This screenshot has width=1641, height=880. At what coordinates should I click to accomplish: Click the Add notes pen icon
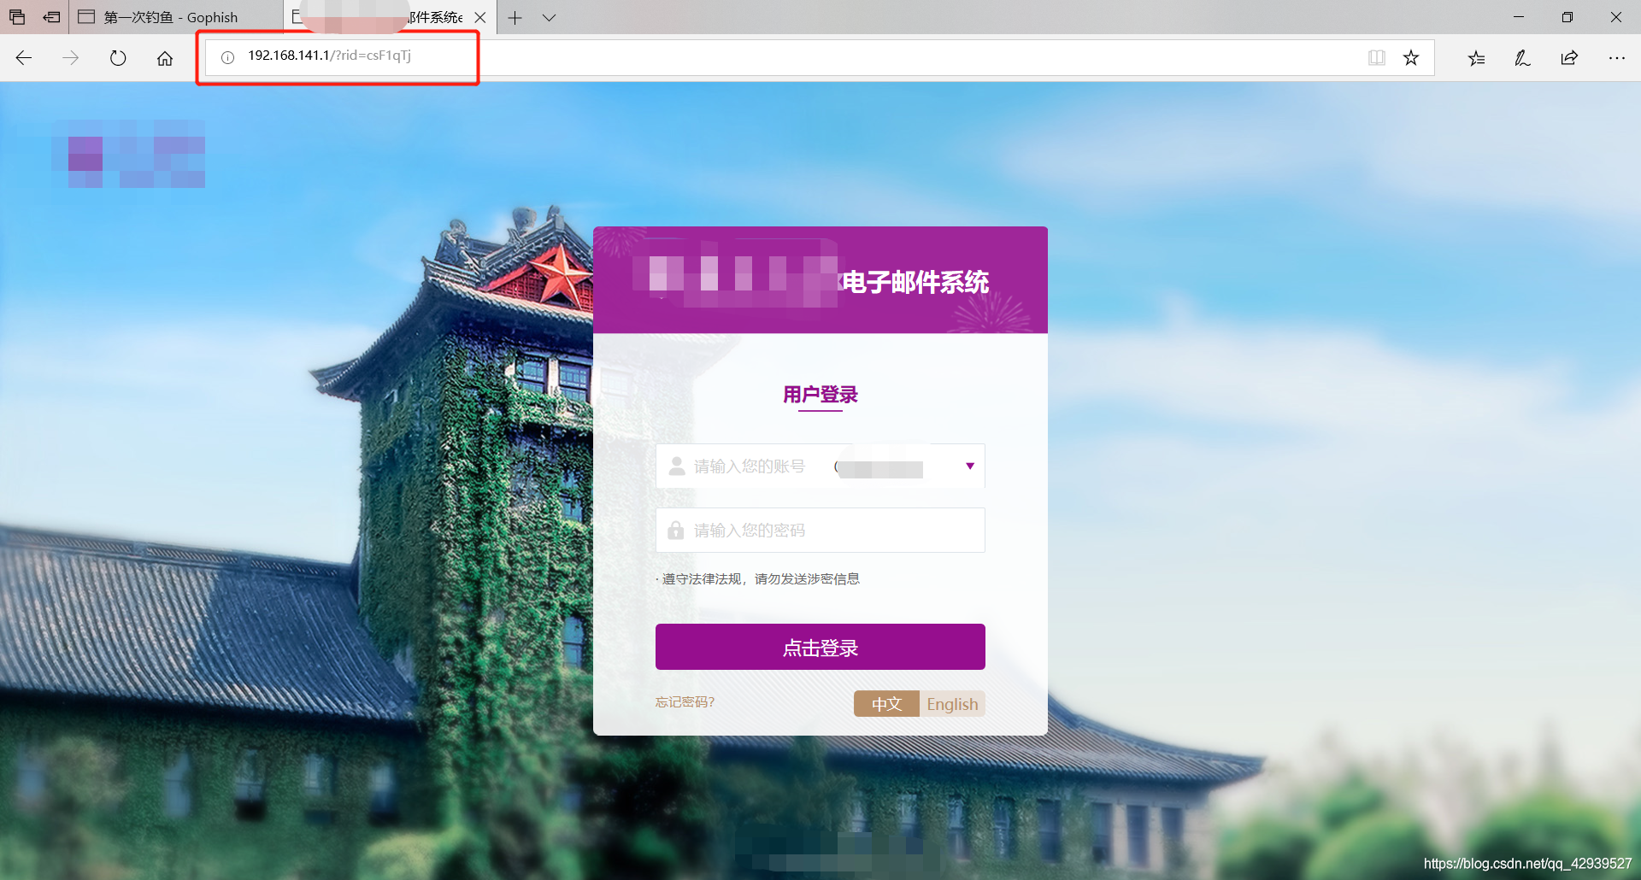coord(1522,58)
